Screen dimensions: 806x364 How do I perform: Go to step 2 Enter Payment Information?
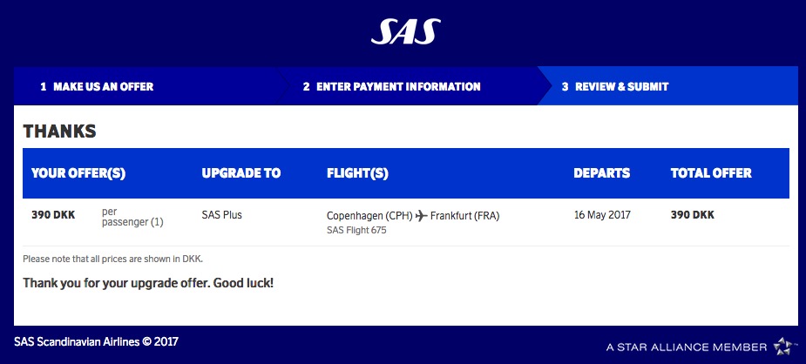[x=392, y=86]
